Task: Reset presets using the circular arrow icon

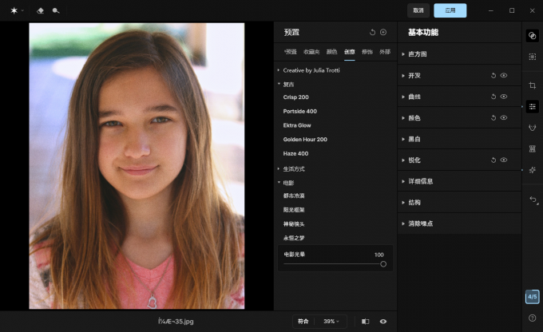Action: point(372,32)
